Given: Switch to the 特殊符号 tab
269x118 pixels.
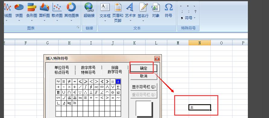Looking at the screenshot, I should click(88, 72).
